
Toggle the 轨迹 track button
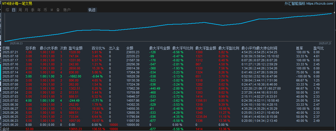92,10
